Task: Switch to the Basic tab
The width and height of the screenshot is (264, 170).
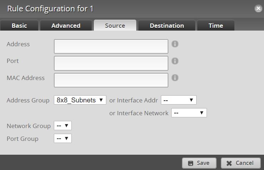Action: point(19,26)
